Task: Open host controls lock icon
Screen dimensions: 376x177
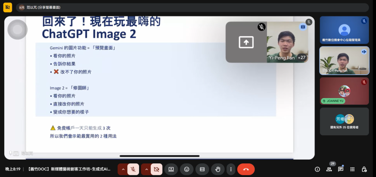Action: 364,169
